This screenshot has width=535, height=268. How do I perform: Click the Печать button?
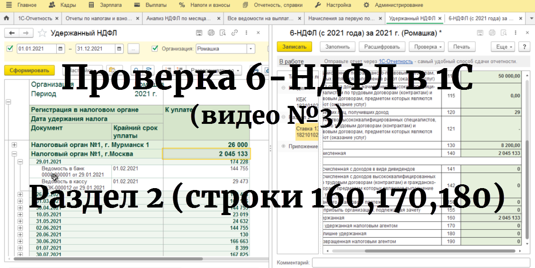(461, 47)
